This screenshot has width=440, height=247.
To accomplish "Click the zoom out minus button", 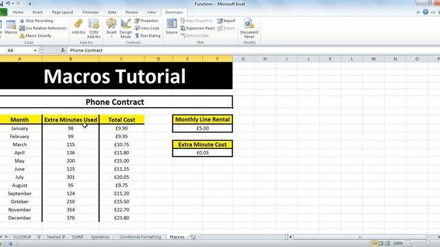I will tap(408, 243).
